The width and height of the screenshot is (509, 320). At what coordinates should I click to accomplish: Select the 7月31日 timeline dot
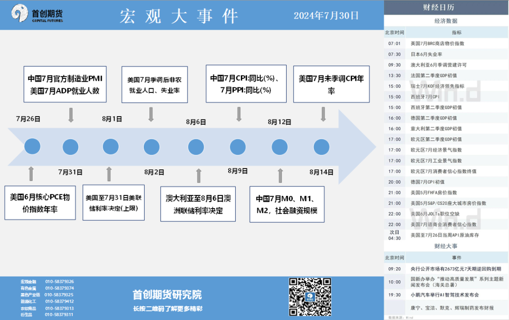[70, 147]
